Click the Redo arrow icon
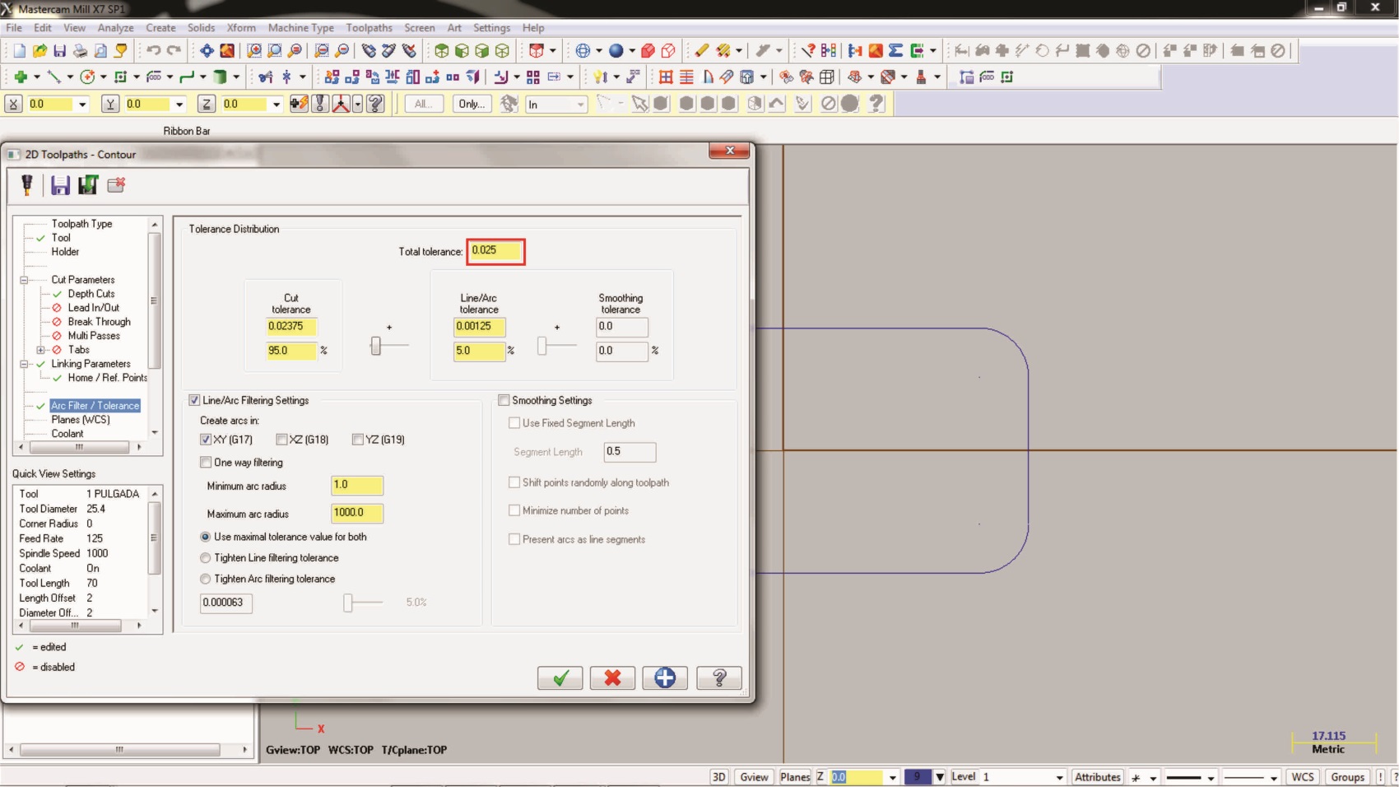This screenshot has height=787, width=1399. point(174,51)
